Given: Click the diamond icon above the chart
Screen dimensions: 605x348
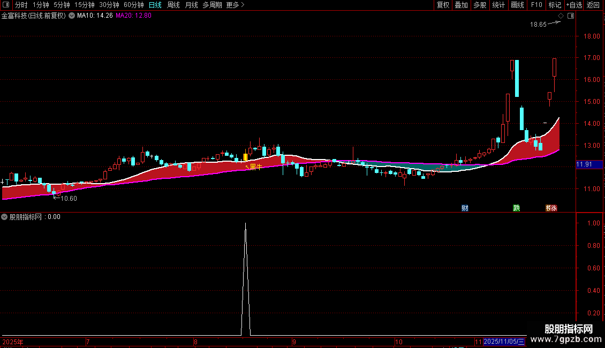Looking at the screenshot, I should pos(561,16).
